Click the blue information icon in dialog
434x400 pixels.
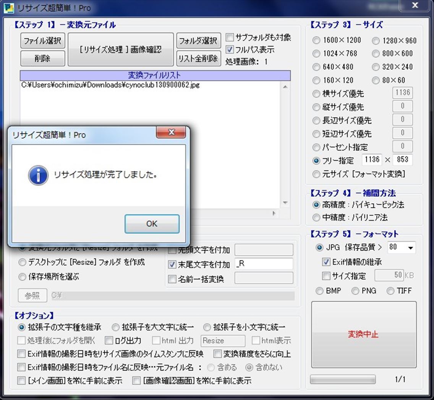pos(38,175)
